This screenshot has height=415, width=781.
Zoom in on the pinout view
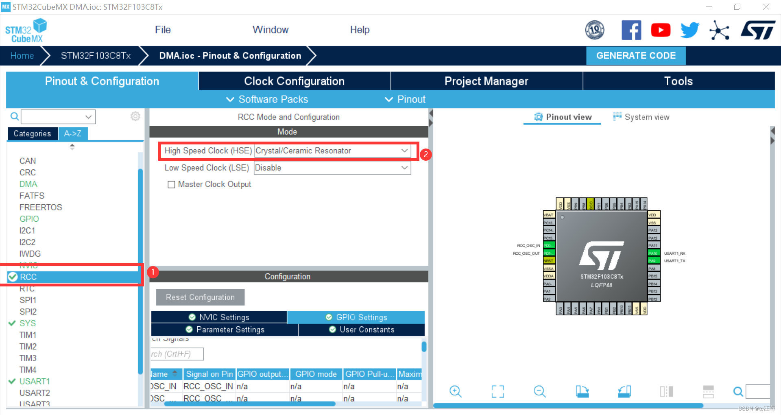[x=456, y=391]
